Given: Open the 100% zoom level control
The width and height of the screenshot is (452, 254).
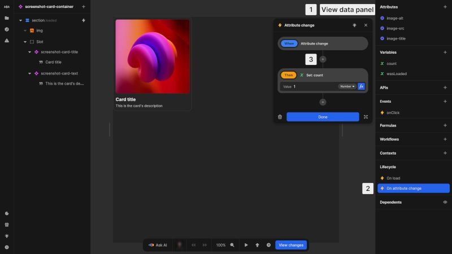Looking at the screenshot, I should tap(220, 245).
